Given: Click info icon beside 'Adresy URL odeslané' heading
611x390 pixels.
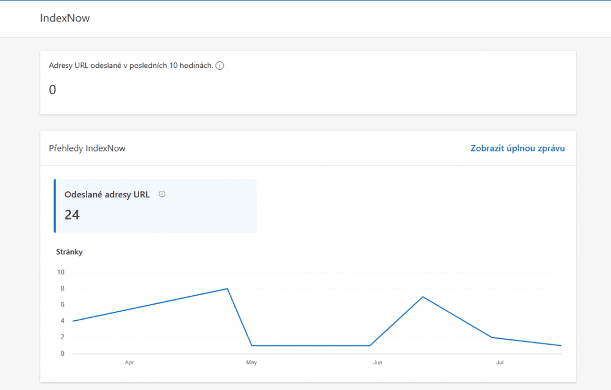Looking at the screenshot, I should pyautogui.click(x=220, y=66).
